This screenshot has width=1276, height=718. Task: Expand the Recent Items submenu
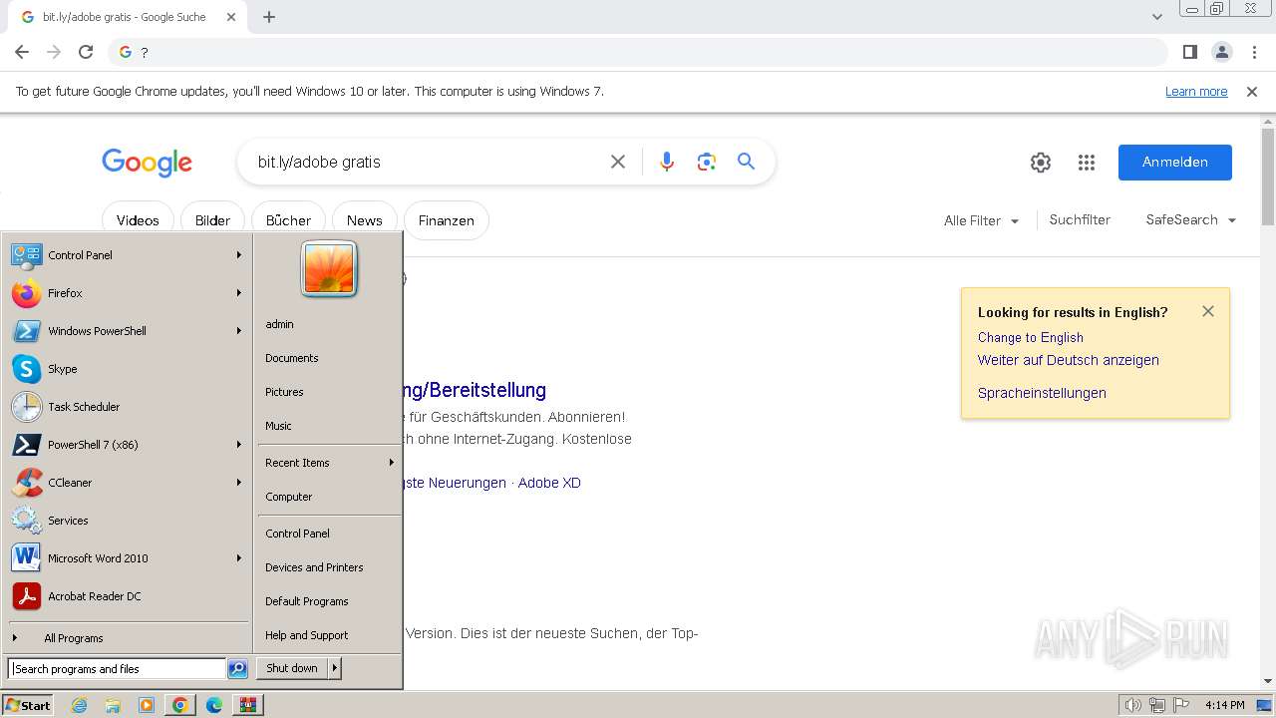click(x=329, y=463)
